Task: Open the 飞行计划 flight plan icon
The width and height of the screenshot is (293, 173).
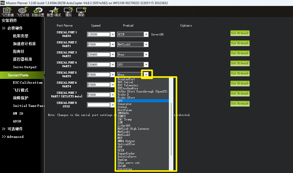Action: [x=23, y=12]
